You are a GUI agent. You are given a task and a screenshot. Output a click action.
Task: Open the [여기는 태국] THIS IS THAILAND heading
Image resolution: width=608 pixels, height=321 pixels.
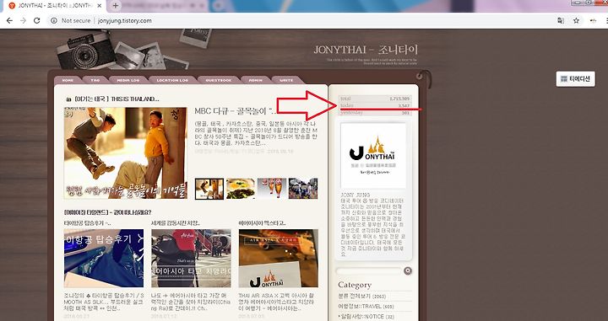[117, 99]
